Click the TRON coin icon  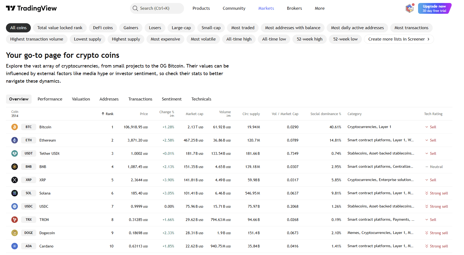click(15, 220)
